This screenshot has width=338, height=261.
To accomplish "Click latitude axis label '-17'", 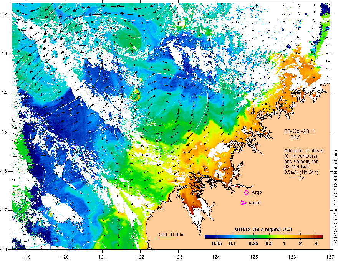I will coord(4,210).
